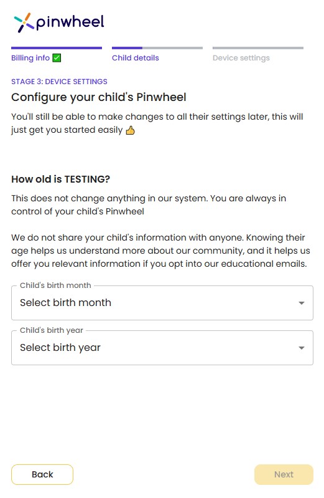This screenshot has height=498, width=324.
Task: Click the "Child's birth month" field label
Action: click(55, 285)
